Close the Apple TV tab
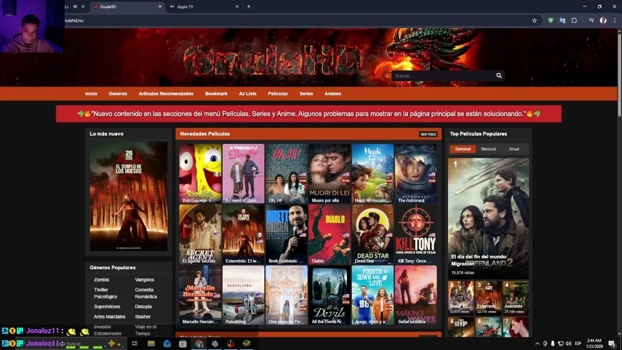622x350 pixels. [237, 7]
